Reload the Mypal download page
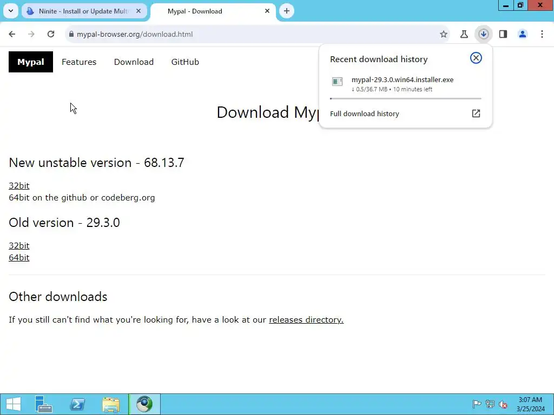554x415 pixels. pos(51,34)
